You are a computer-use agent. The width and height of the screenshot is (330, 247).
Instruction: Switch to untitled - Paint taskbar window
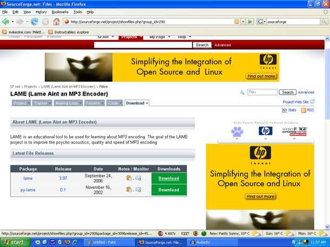[109, 242]
